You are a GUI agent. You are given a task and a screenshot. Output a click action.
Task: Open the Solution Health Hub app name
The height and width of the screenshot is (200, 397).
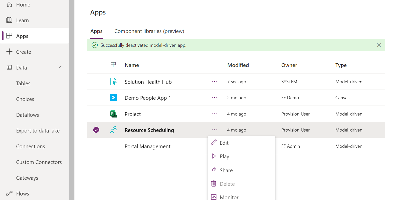pyautogui.click(x=148, y=82)
